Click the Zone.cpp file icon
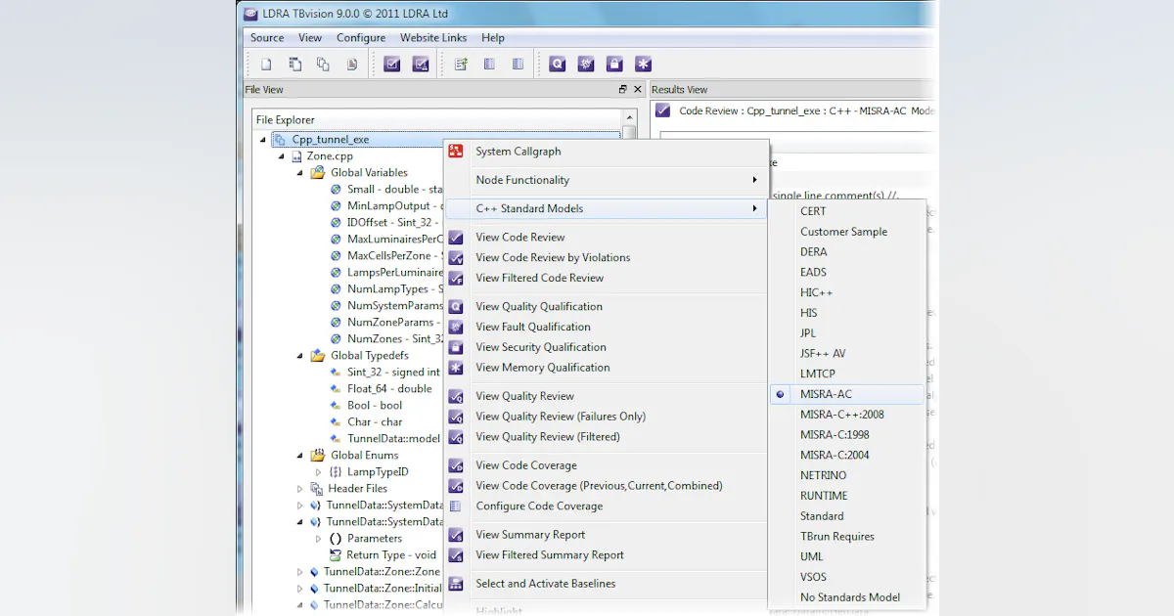This screenshot has height=616, width=1174. tap(296, 156)
